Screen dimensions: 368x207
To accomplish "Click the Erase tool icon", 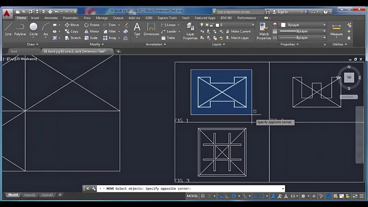I will [x=125, y=25].
